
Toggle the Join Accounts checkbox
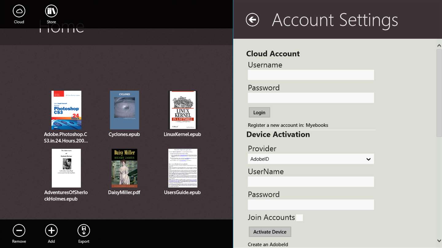[x=299, y=218]
